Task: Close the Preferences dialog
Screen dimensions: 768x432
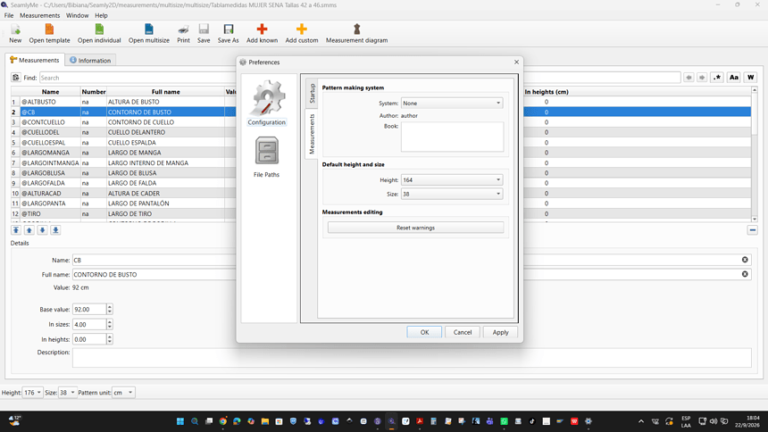Action: [516, 62]
